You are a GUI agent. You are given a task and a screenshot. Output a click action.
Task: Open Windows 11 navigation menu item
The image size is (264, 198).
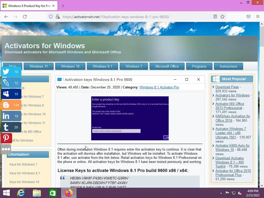[x=39, y=66]
